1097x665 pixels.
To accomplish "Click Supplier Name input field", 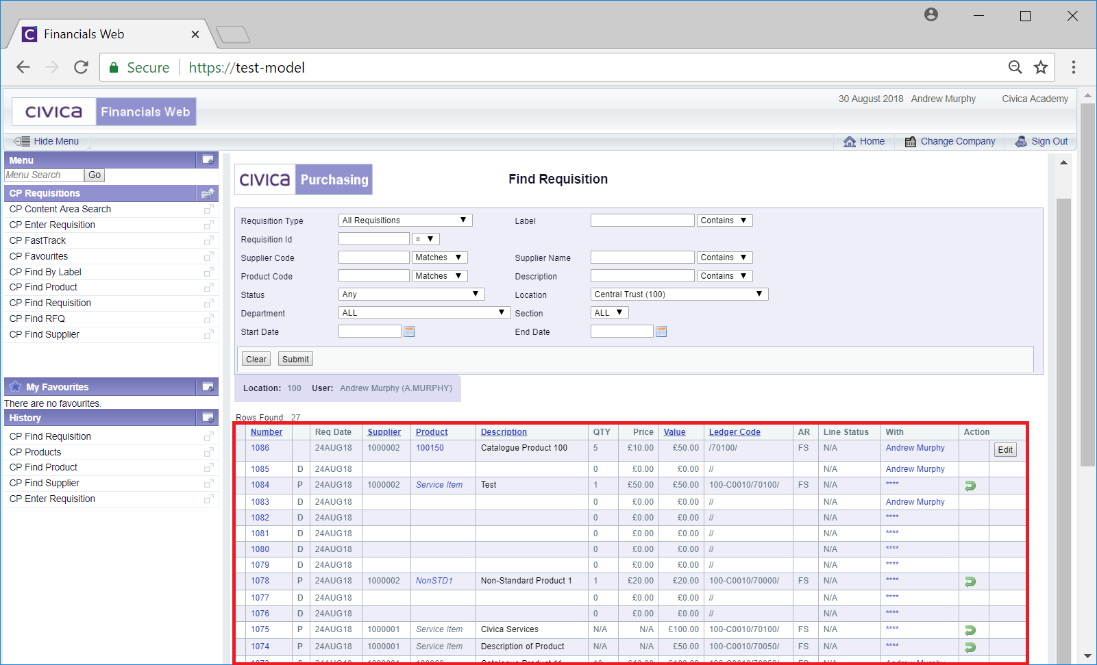I will click(x=643, y=257).
